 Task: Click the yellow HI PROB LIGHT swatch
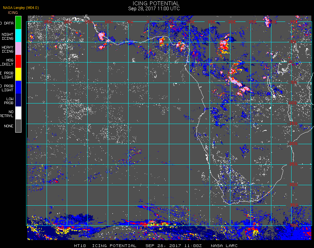point(18,74)
